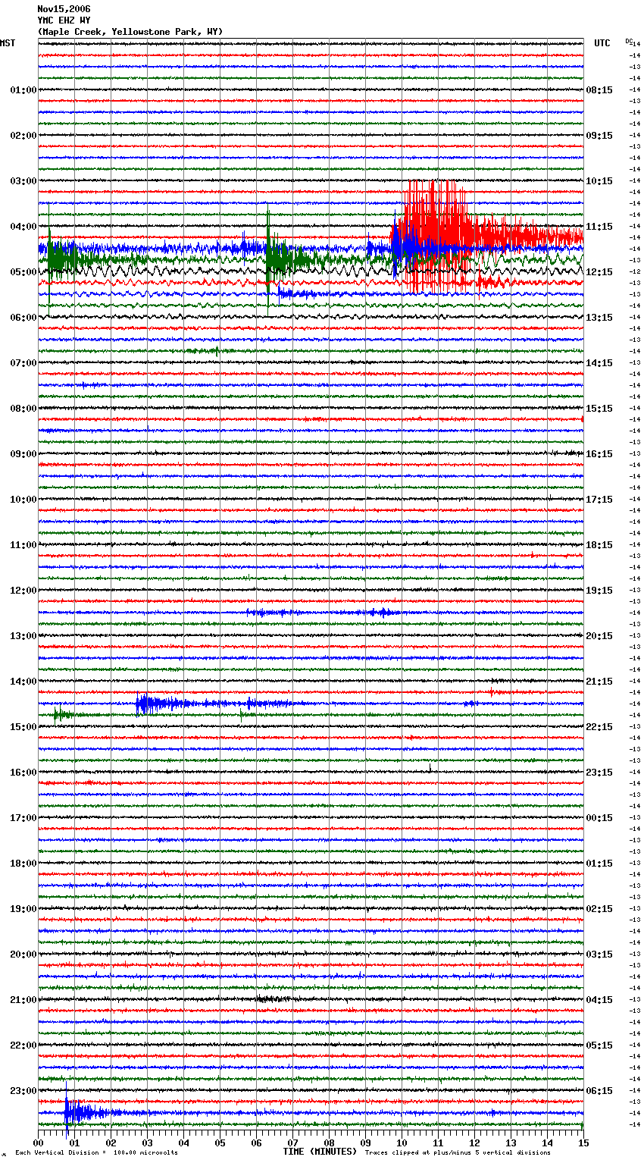This screenshot has width=644, height=1163.
Task: Select the 20:00 MST time label
Action: coord(23,955)
